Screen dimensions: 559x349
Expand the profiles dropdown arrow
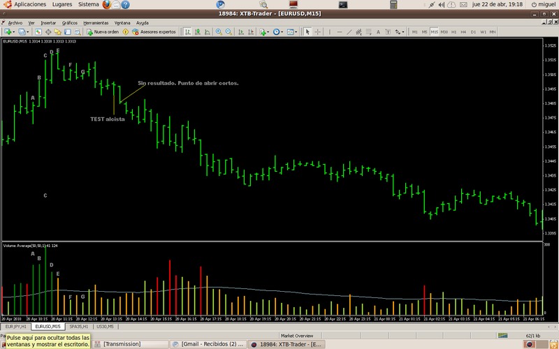pyautogui.click(x=28, y=32)
